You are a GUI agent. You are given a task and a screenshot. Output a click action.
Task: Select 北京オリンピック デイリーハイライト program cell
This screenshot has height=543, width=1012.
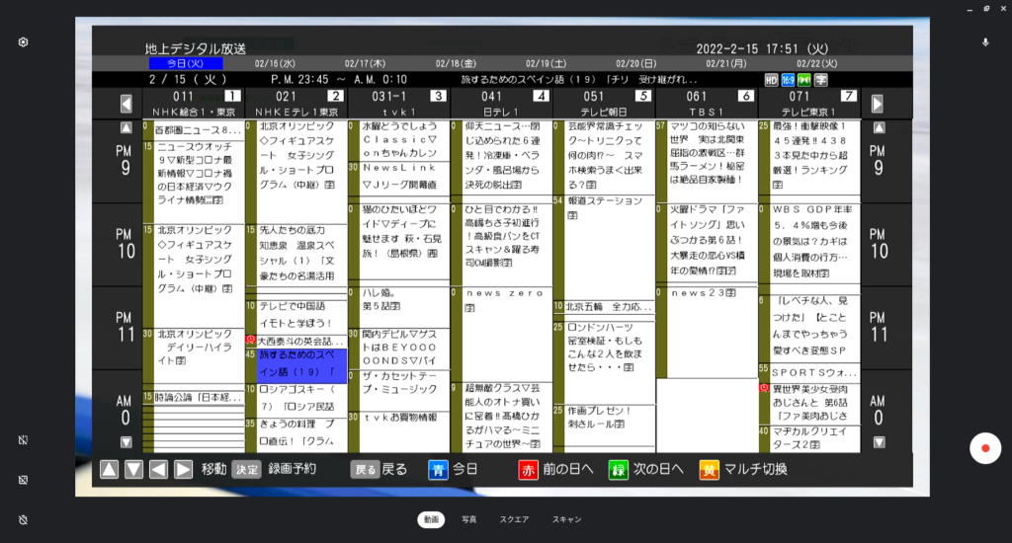[x=194, y=358]
